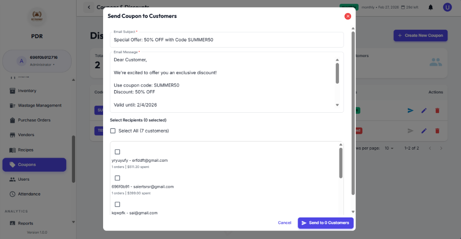Click "Select Recipients (0 selected)" label
The width and height of the screenshot is (461, 239).
point(138,120)
